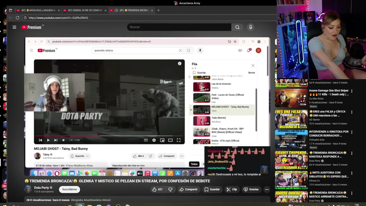Click the magnifier search button
This screenshot has height=206, width=366.
(x=237, y=27)
